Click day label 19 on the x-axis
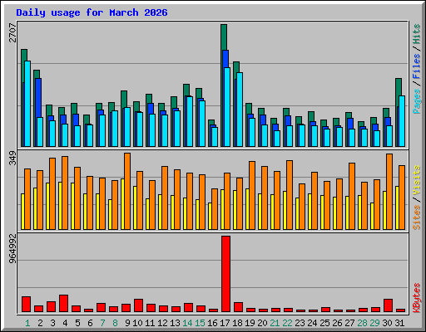 [250, 323]
